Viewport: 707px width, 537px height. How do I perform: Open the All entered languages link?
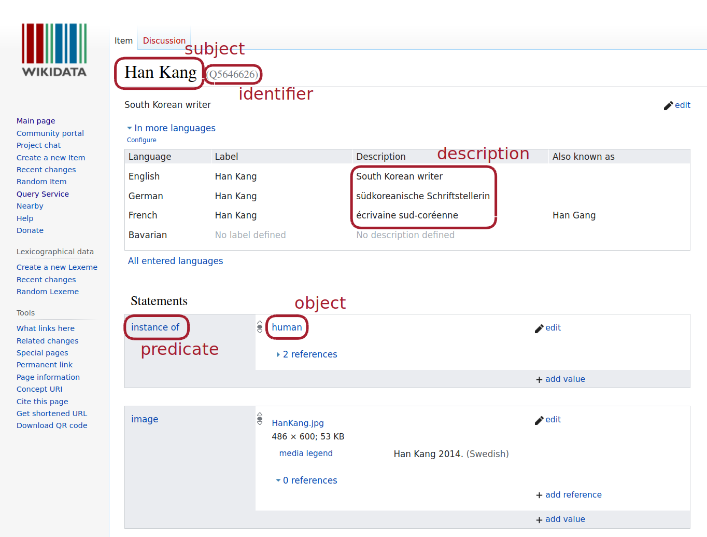pyautogui.click(x=175, y=261)
